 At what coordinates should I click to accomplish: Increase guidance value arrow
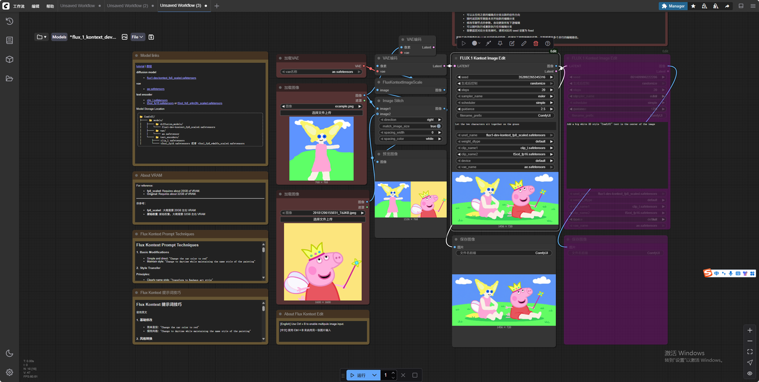[x=551, y=109]
